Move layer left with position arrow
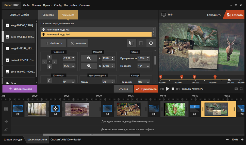Screen dimensions: 246x145 coord(45,62)
